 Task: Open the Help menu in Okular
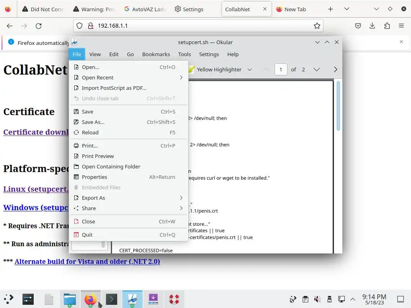(233, 54)
